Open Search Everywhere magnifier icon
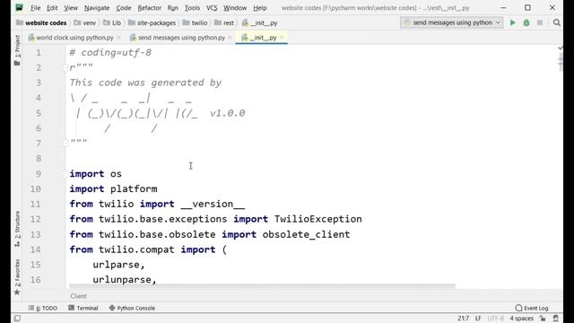 tap(557, 22)
